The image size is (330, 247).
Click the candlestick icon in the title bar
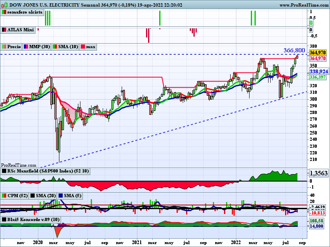pyautogui.click(x=5, y=5)
